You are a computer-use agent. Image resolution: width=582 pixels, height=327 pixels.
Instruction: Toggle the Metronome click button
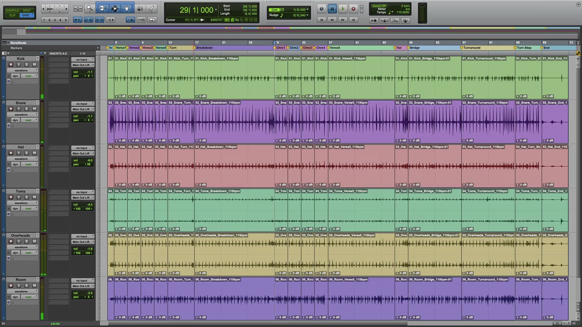click(x=384, y=20)
